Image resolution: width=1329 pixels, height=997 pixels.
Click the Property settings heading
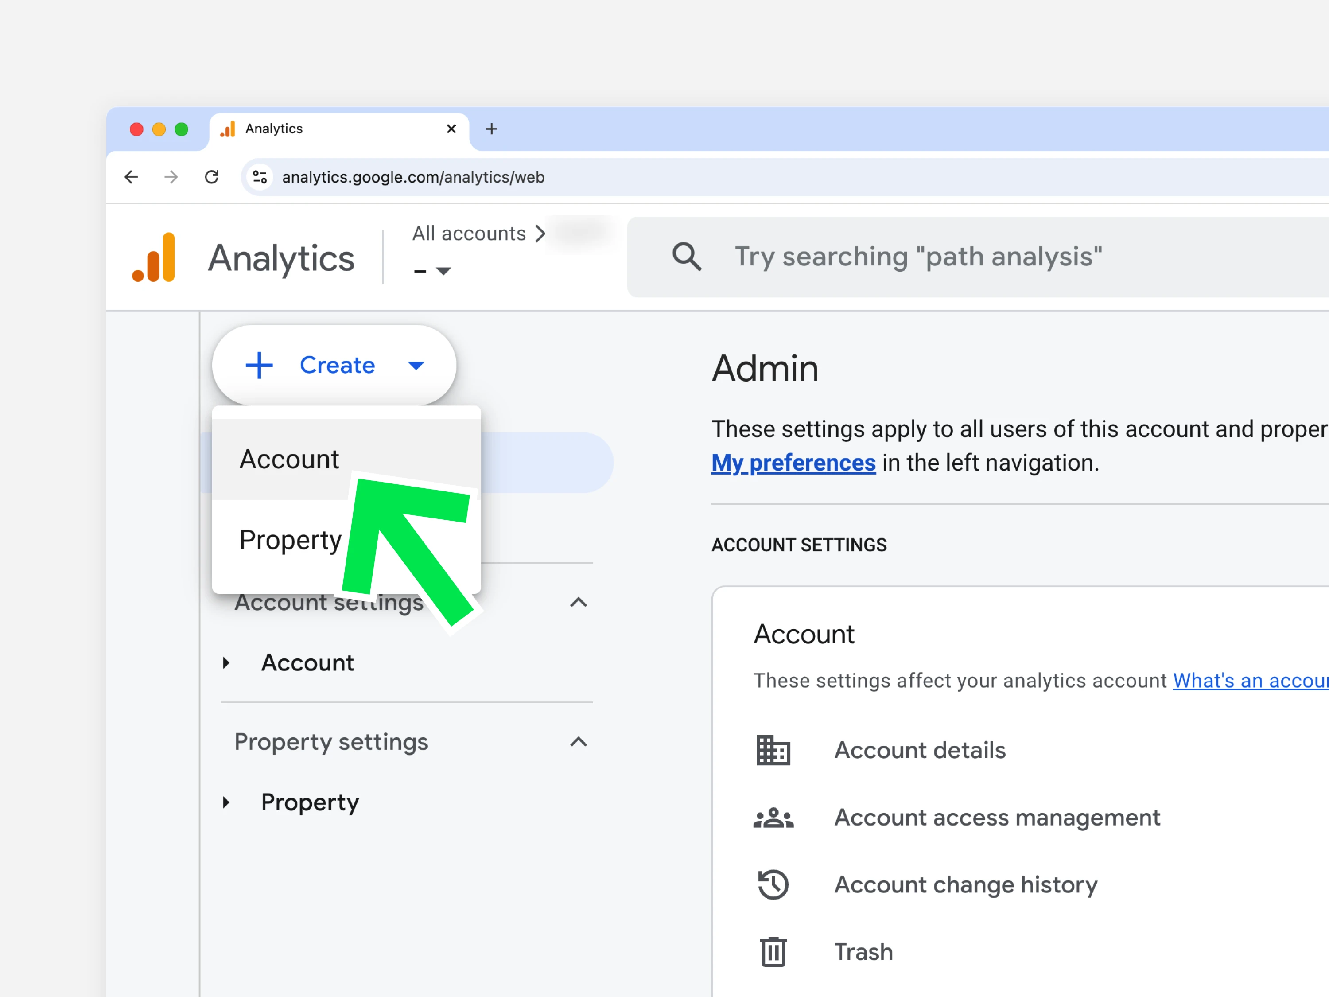pyautogui.click(x=331, y=742)
